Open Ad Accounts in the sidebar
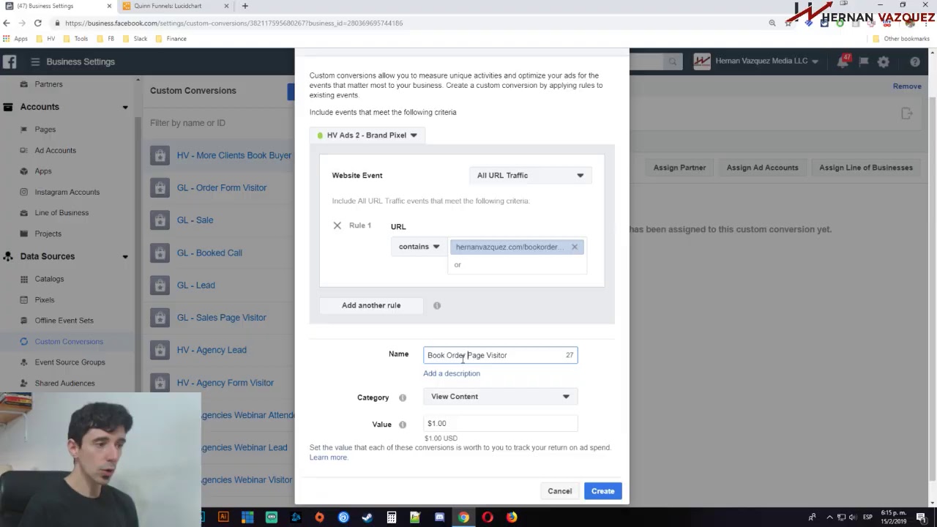Image resolution: width=937 pixels, height=527 pixels. pyautogui.click(x=55, y=150)
